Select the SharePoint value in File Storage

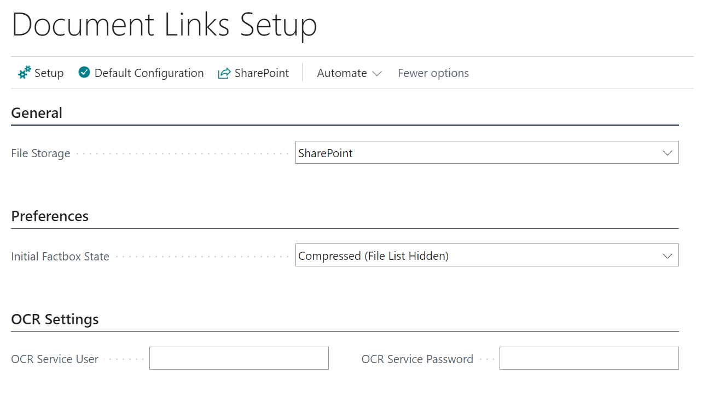(x=325, y=153)
